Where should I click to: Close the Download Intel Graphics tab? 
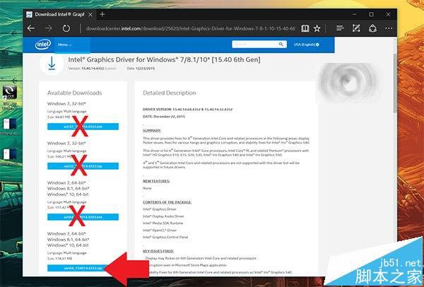(x=90, y=15)
